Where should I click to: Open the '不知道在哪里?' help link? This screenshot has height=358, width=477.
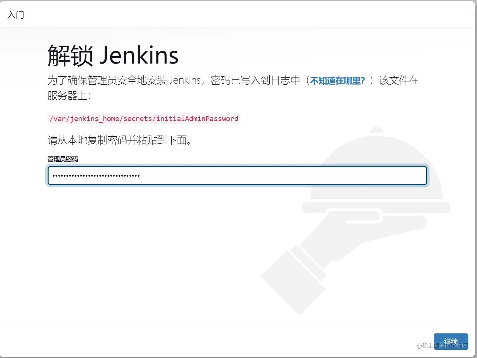coord(337,81)
